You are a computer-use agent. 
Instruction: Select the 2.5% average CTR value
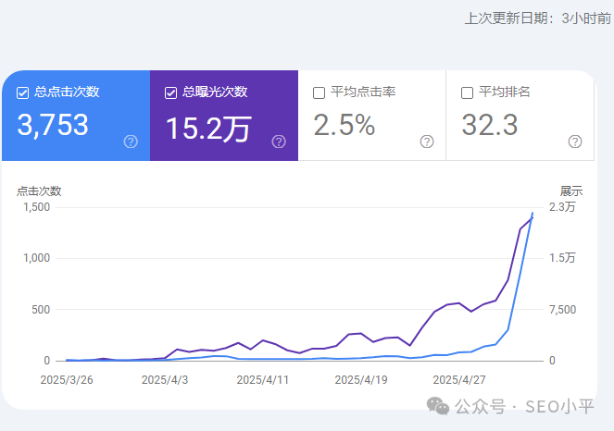coord(345,125)
